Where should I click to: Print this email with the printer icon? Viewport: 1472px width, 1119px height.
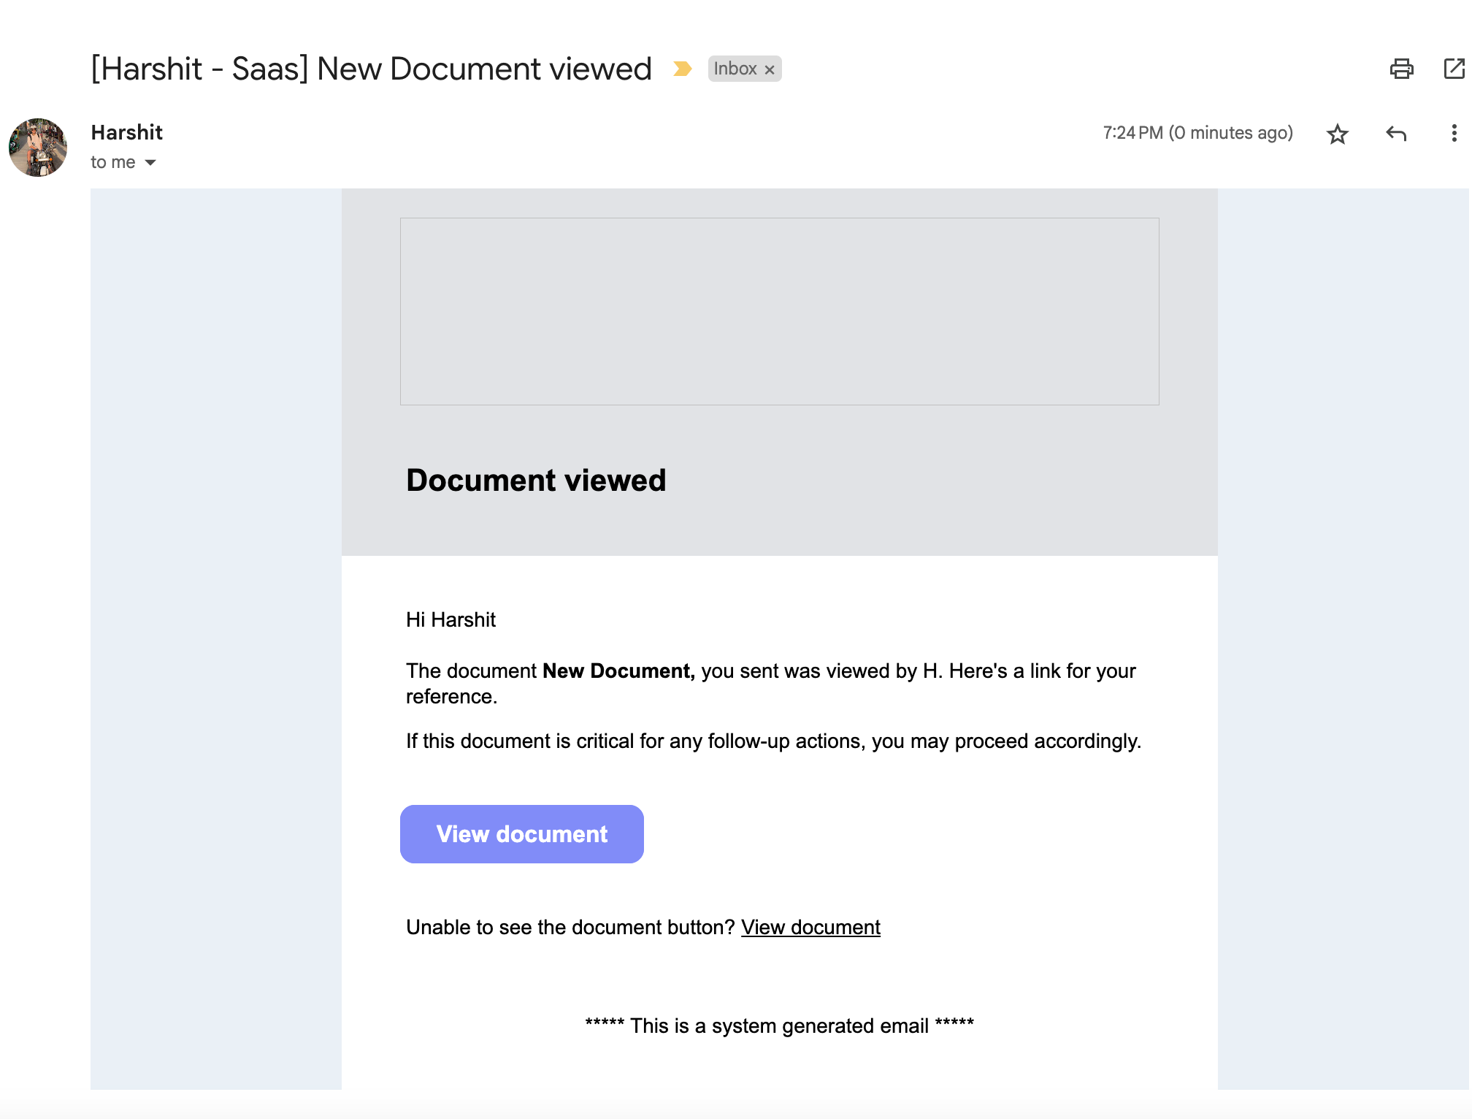(x=1400, y=69)
